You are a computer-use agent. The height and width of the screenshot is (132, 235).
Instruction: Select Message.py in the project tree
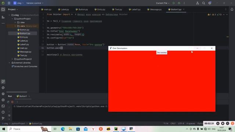tap(24, 52)
